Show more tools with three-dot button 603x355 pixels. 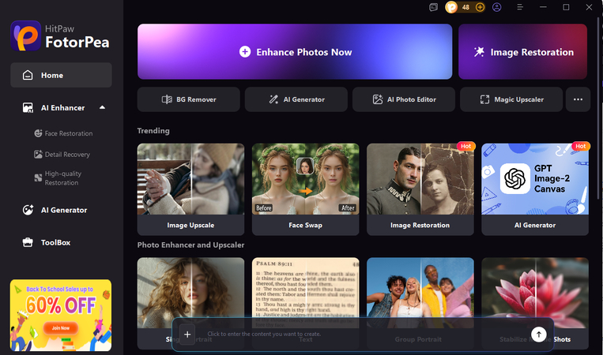pyautogui.click(x=578, y=99)
